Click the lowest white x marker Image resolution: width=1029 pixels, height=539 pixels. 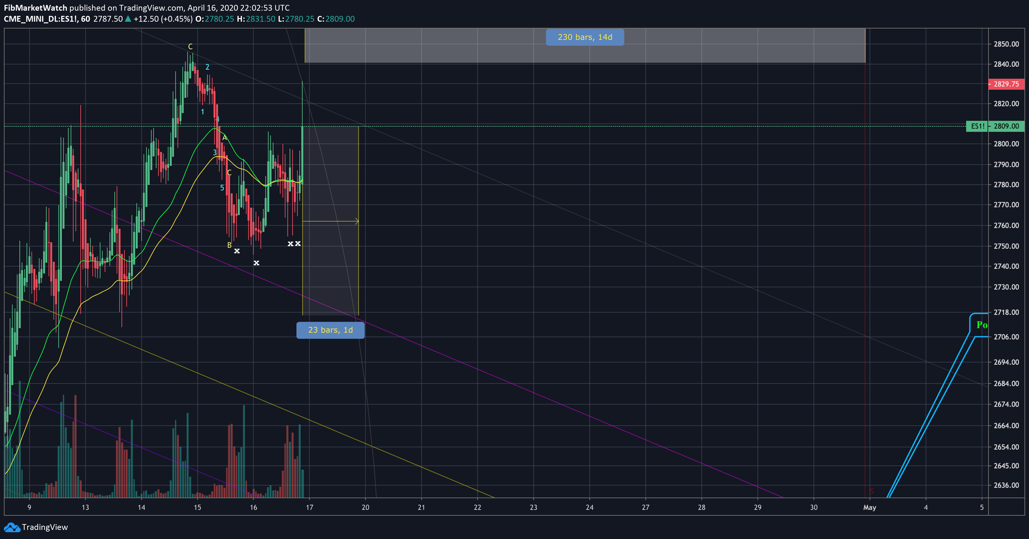pyautogui.click(x=257, y=263)
